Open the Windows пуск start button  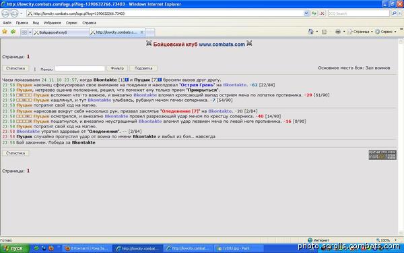pyautogui.click(x=15, y=248)
